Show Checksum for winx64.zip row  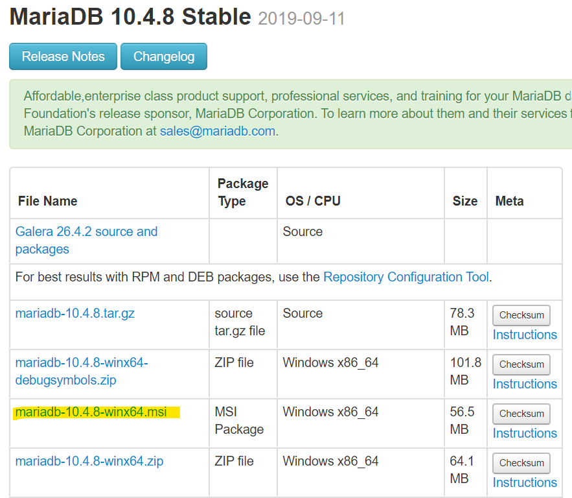click(x=521, y=463)
